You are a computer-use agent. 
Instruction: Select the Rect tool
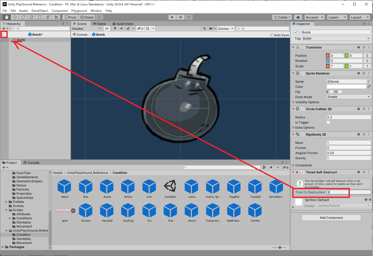(40, 17)
